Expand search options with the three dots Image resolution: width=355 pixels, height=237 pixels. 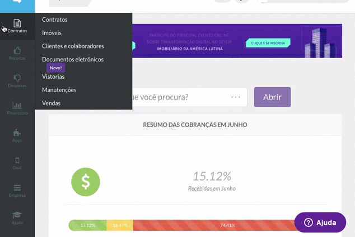point(236,97)
